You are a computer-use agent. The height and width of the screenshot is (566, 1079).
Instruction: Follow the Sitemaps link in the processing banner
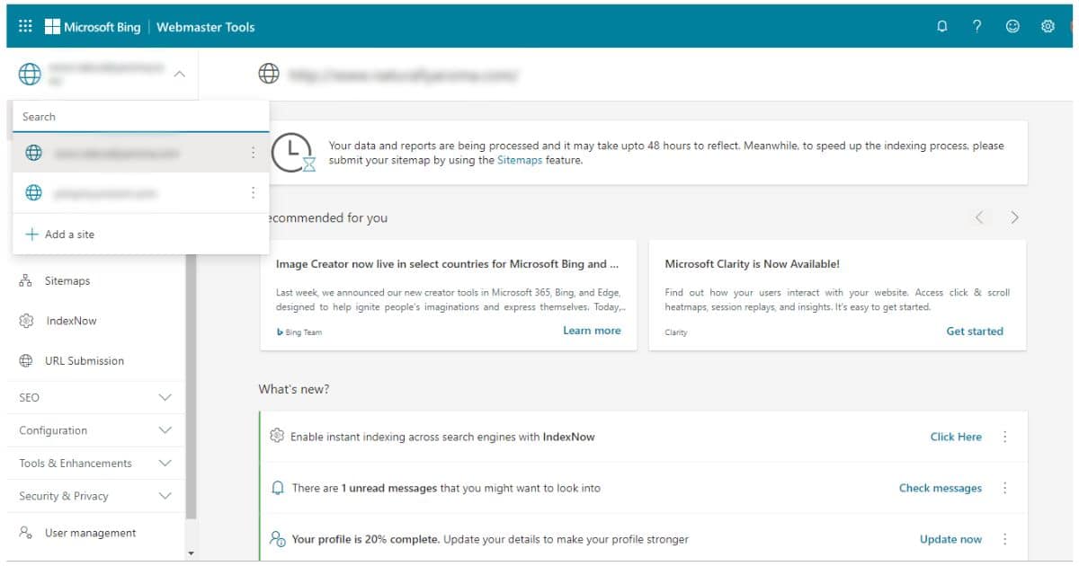(x=519, y=161)
